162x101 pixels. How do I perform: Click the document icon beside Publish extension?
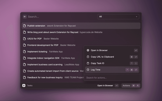[25, 26]
